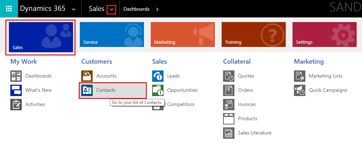Screen dimensions: 362x143
Task: Collapse the Sales module dropdown chevron
Action: pos(112,9)
